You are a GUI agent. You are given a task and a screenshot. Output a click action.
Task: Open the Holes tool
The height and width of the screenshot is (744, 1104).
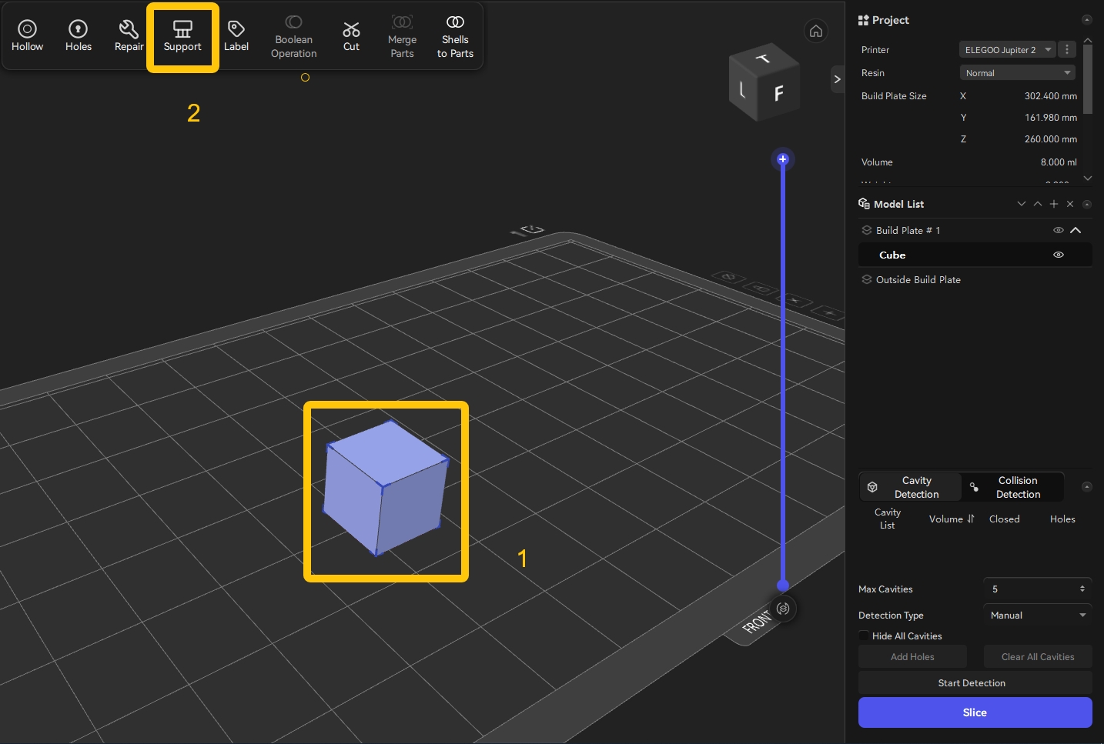[79, 36]
